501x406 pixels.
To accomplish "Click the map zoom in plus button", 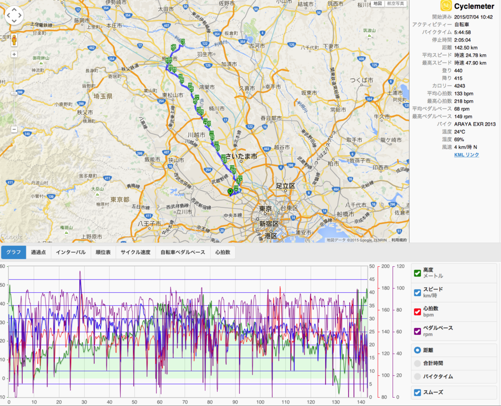I will (x=14, y=55).
